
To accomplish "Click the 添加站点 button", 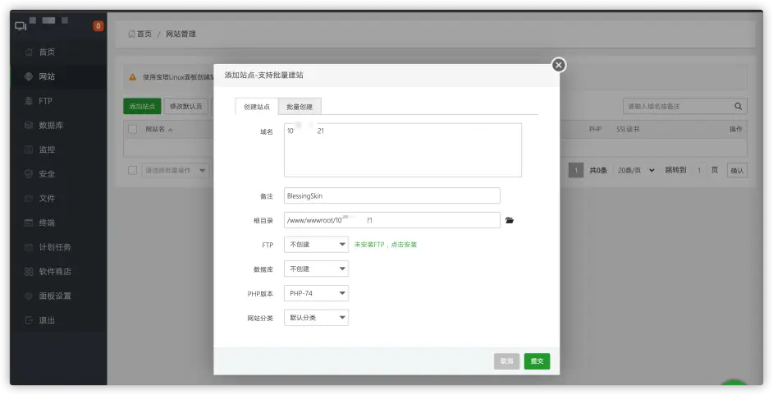I will [142, 106].
